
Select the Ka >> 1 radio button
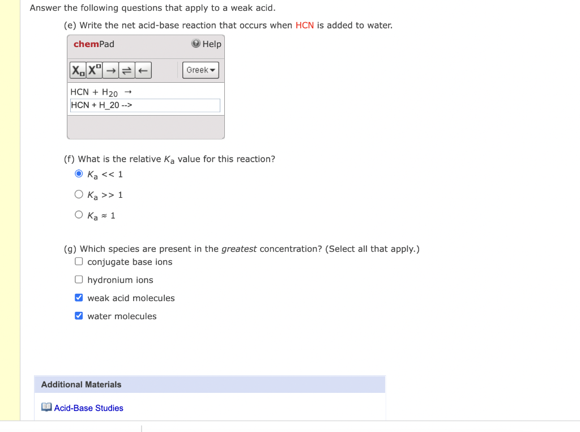point(79,194)
